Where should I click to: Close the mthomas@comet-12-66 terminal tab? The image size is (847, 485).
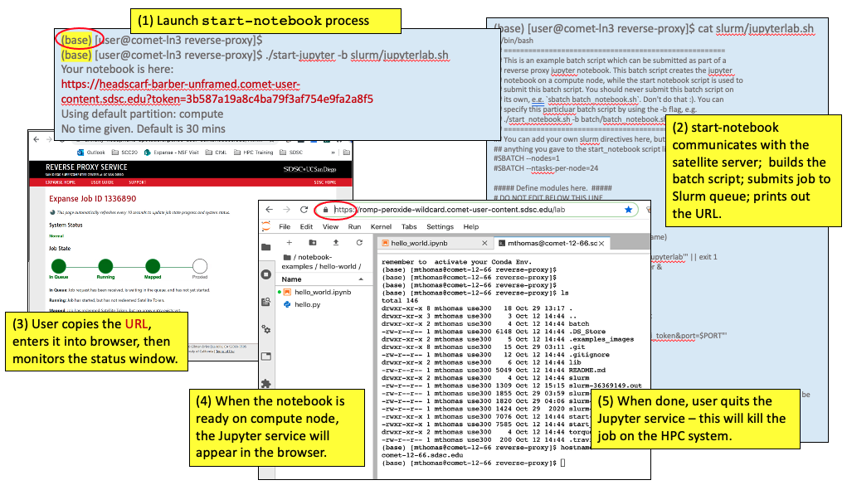click(601, 244)
